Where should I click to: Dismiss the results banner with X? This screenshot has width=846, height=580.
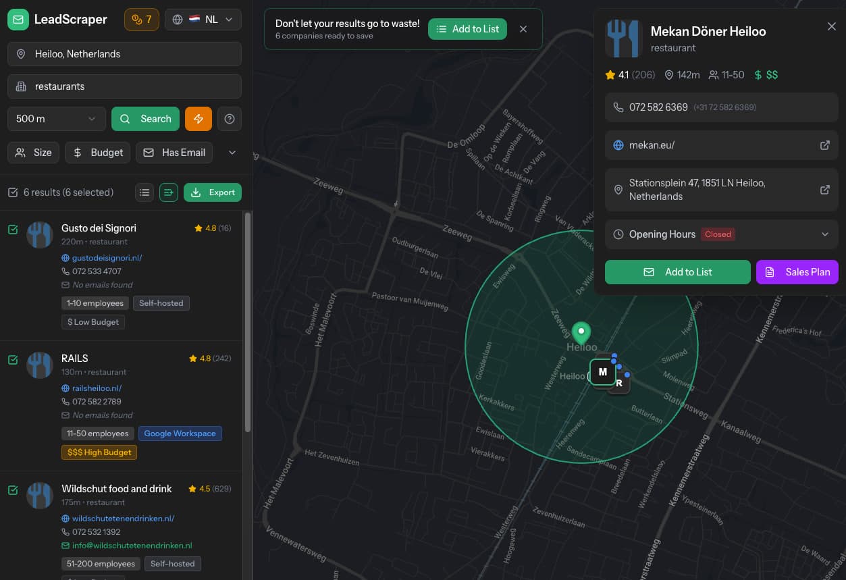(x=523, y=29)
